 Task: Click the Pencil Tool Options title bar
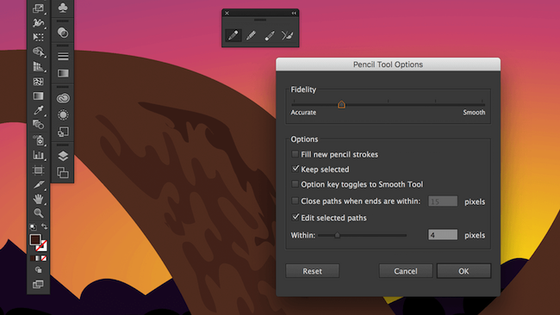[389, 65]
